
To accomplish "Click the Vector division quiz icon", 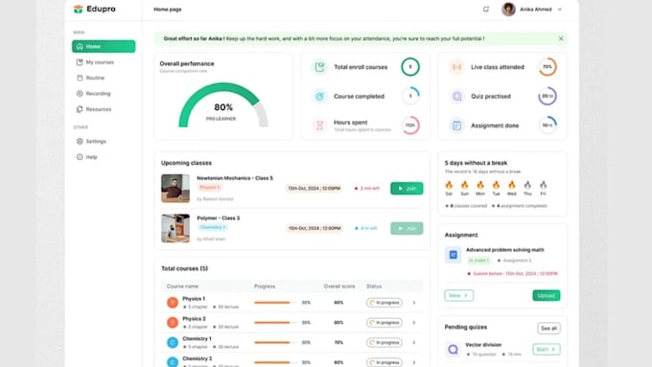I will 454,350.
